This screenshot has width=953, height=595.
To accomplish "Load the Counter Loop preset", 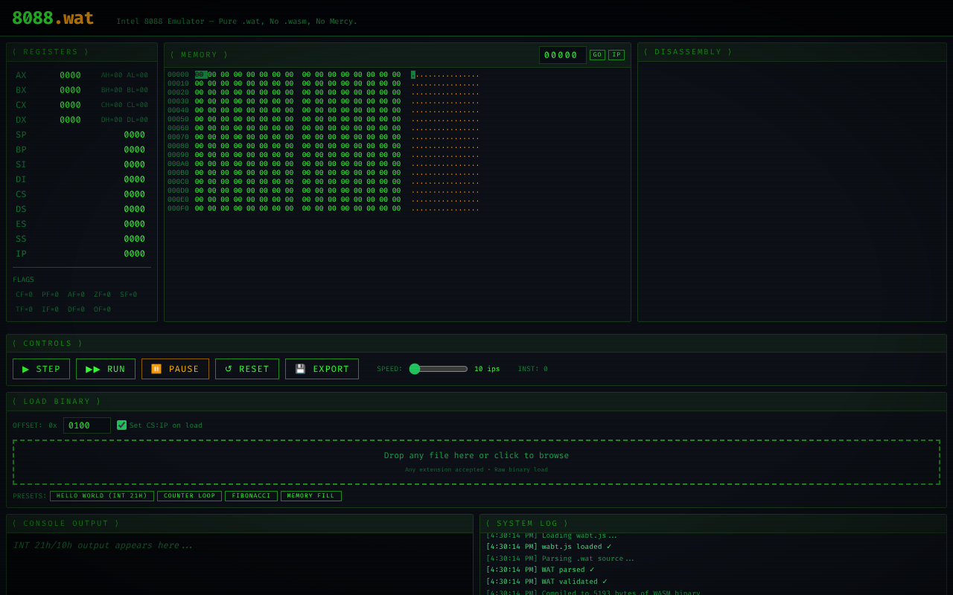I will 189,496.
